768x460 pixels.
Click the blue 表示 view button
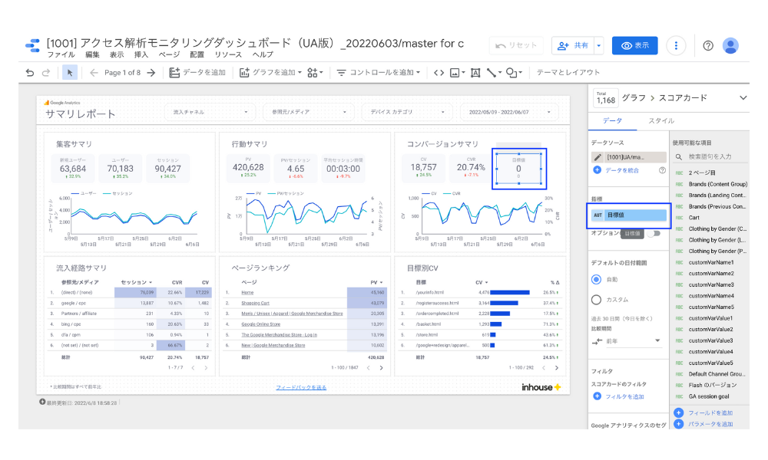pos(635,45)
